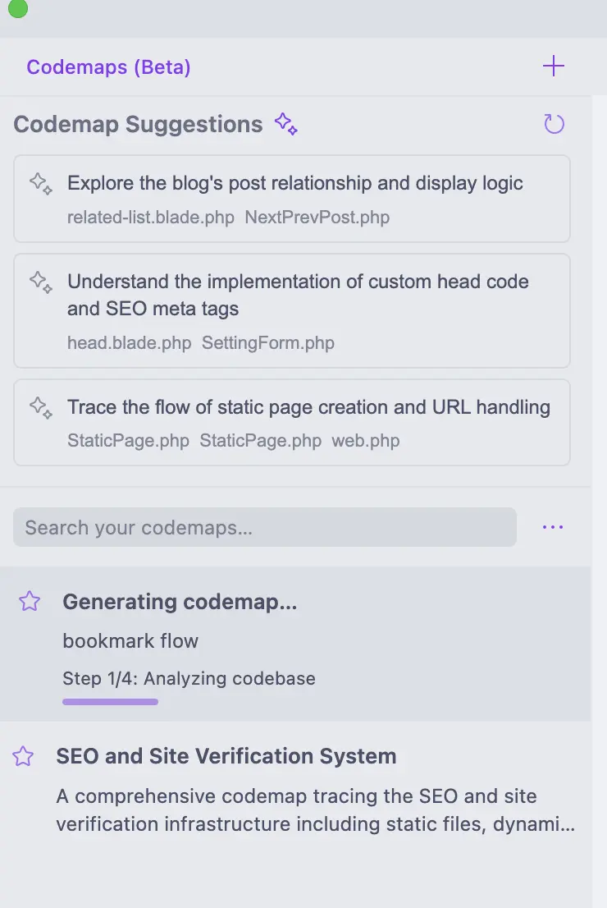Star the Generating codemap entry
The image size is (607, 908).
[x=30, y=602]
